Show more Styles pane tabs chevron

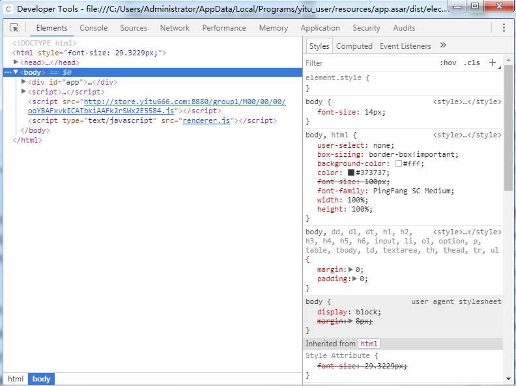point(443,46)
